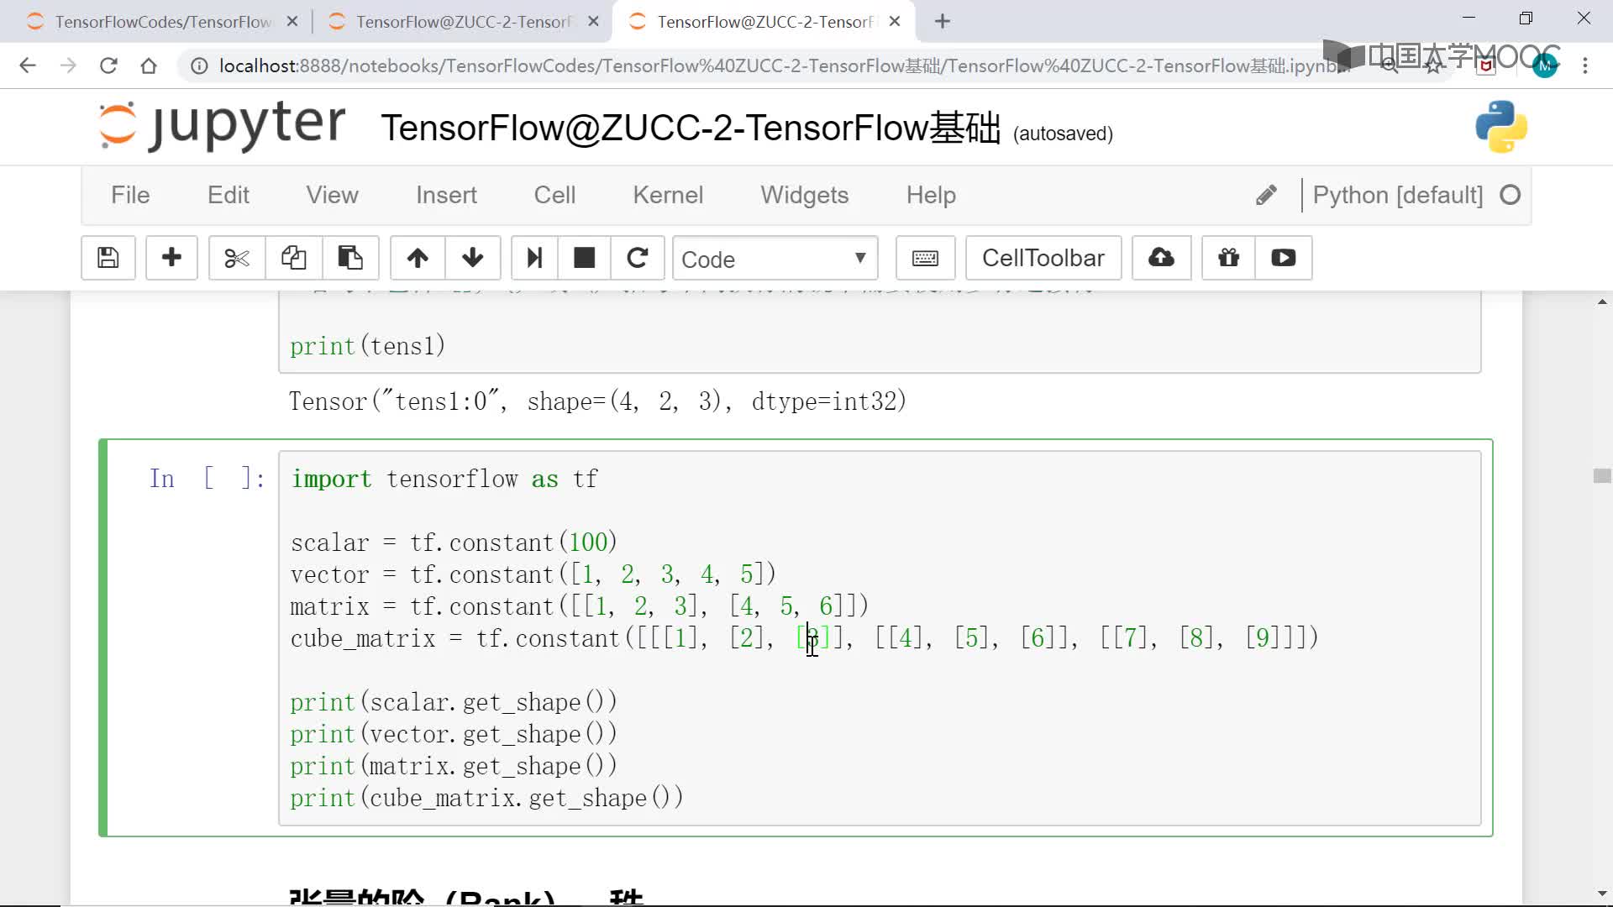The height and width of the screenshot is (907, 1613).
Task: Open the Help menu
Action: [931, 195]
